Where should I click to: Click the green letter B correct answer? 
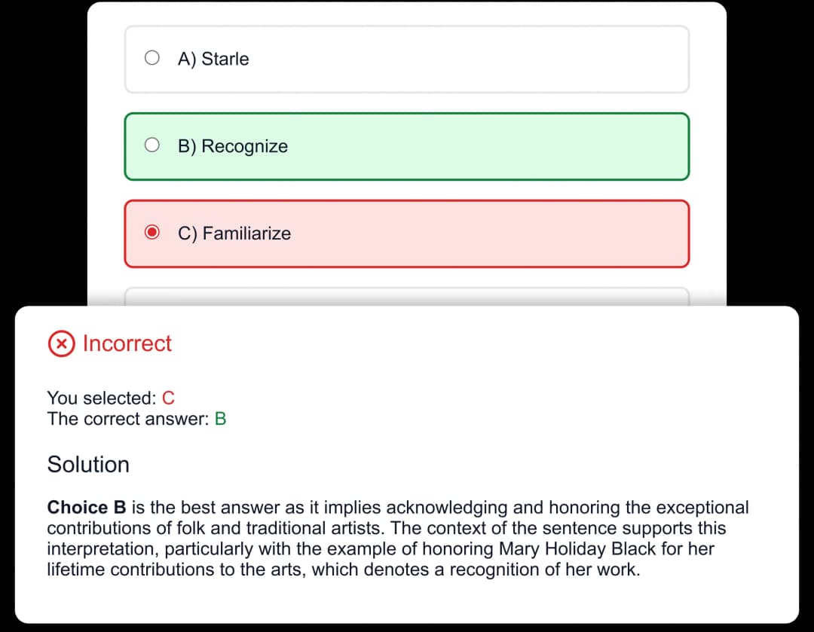coord(220,419)
